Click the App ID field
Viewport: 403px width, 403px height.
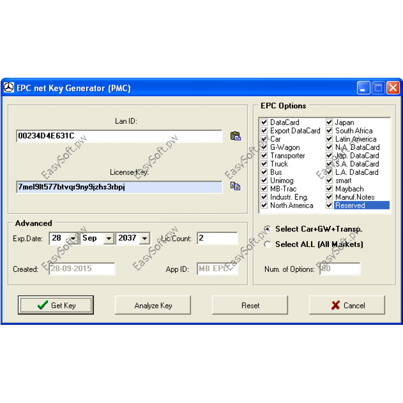218,269
